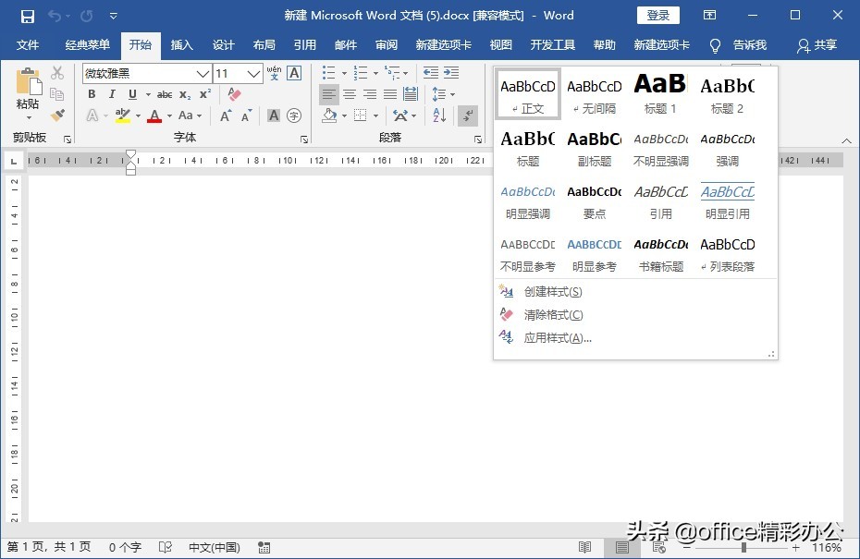Viewport: 860px width, 559px height.
Task: Switch to the 引用 tab
Action: (304, 45)
